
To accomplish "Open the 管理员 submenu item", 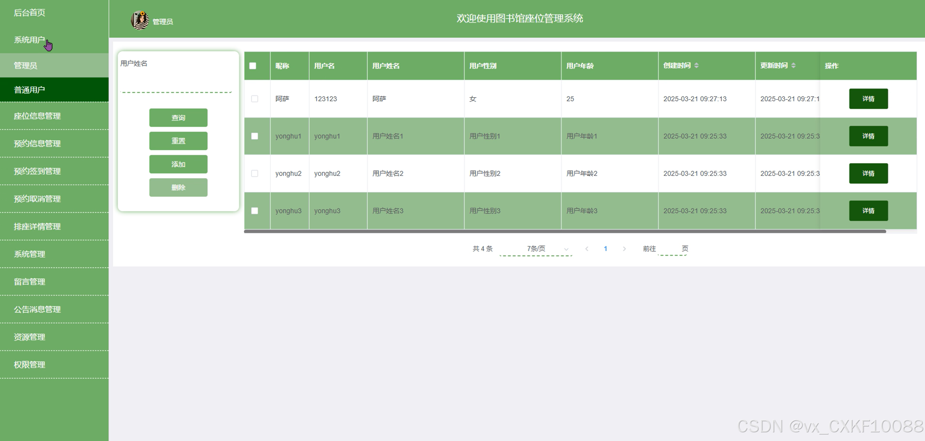I will coord(25,66).
